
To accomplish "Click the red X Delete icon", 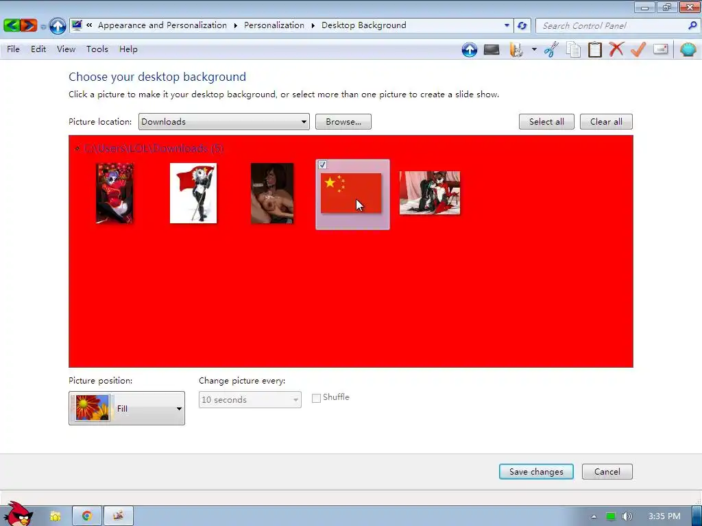I will coord(616,49).
